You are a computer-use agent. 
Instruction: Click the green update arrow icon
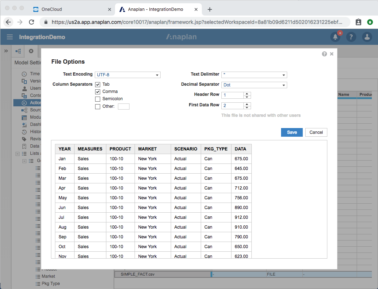click(x=370, y=22)
